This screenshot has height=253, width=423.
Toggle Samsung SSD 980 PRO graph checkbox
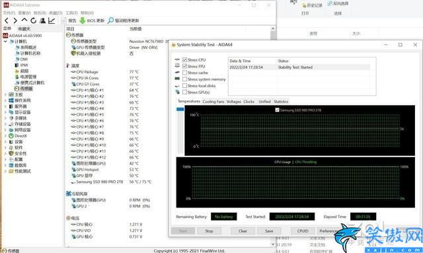[277, 110]
